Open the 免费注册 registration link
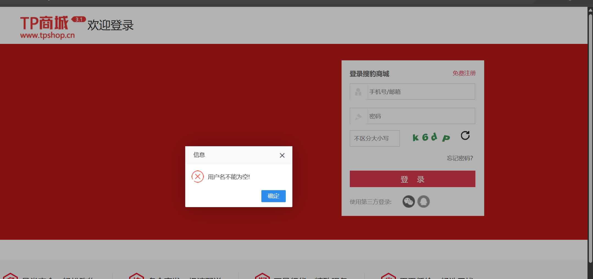The height and width of the screenshot is (279, 593). [464, 73]
